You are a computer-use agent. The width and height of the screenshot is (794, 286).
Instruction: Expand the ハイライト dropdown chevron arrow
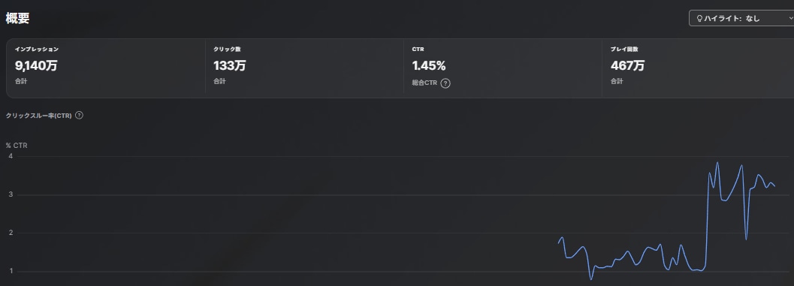[x=791, y=19]
